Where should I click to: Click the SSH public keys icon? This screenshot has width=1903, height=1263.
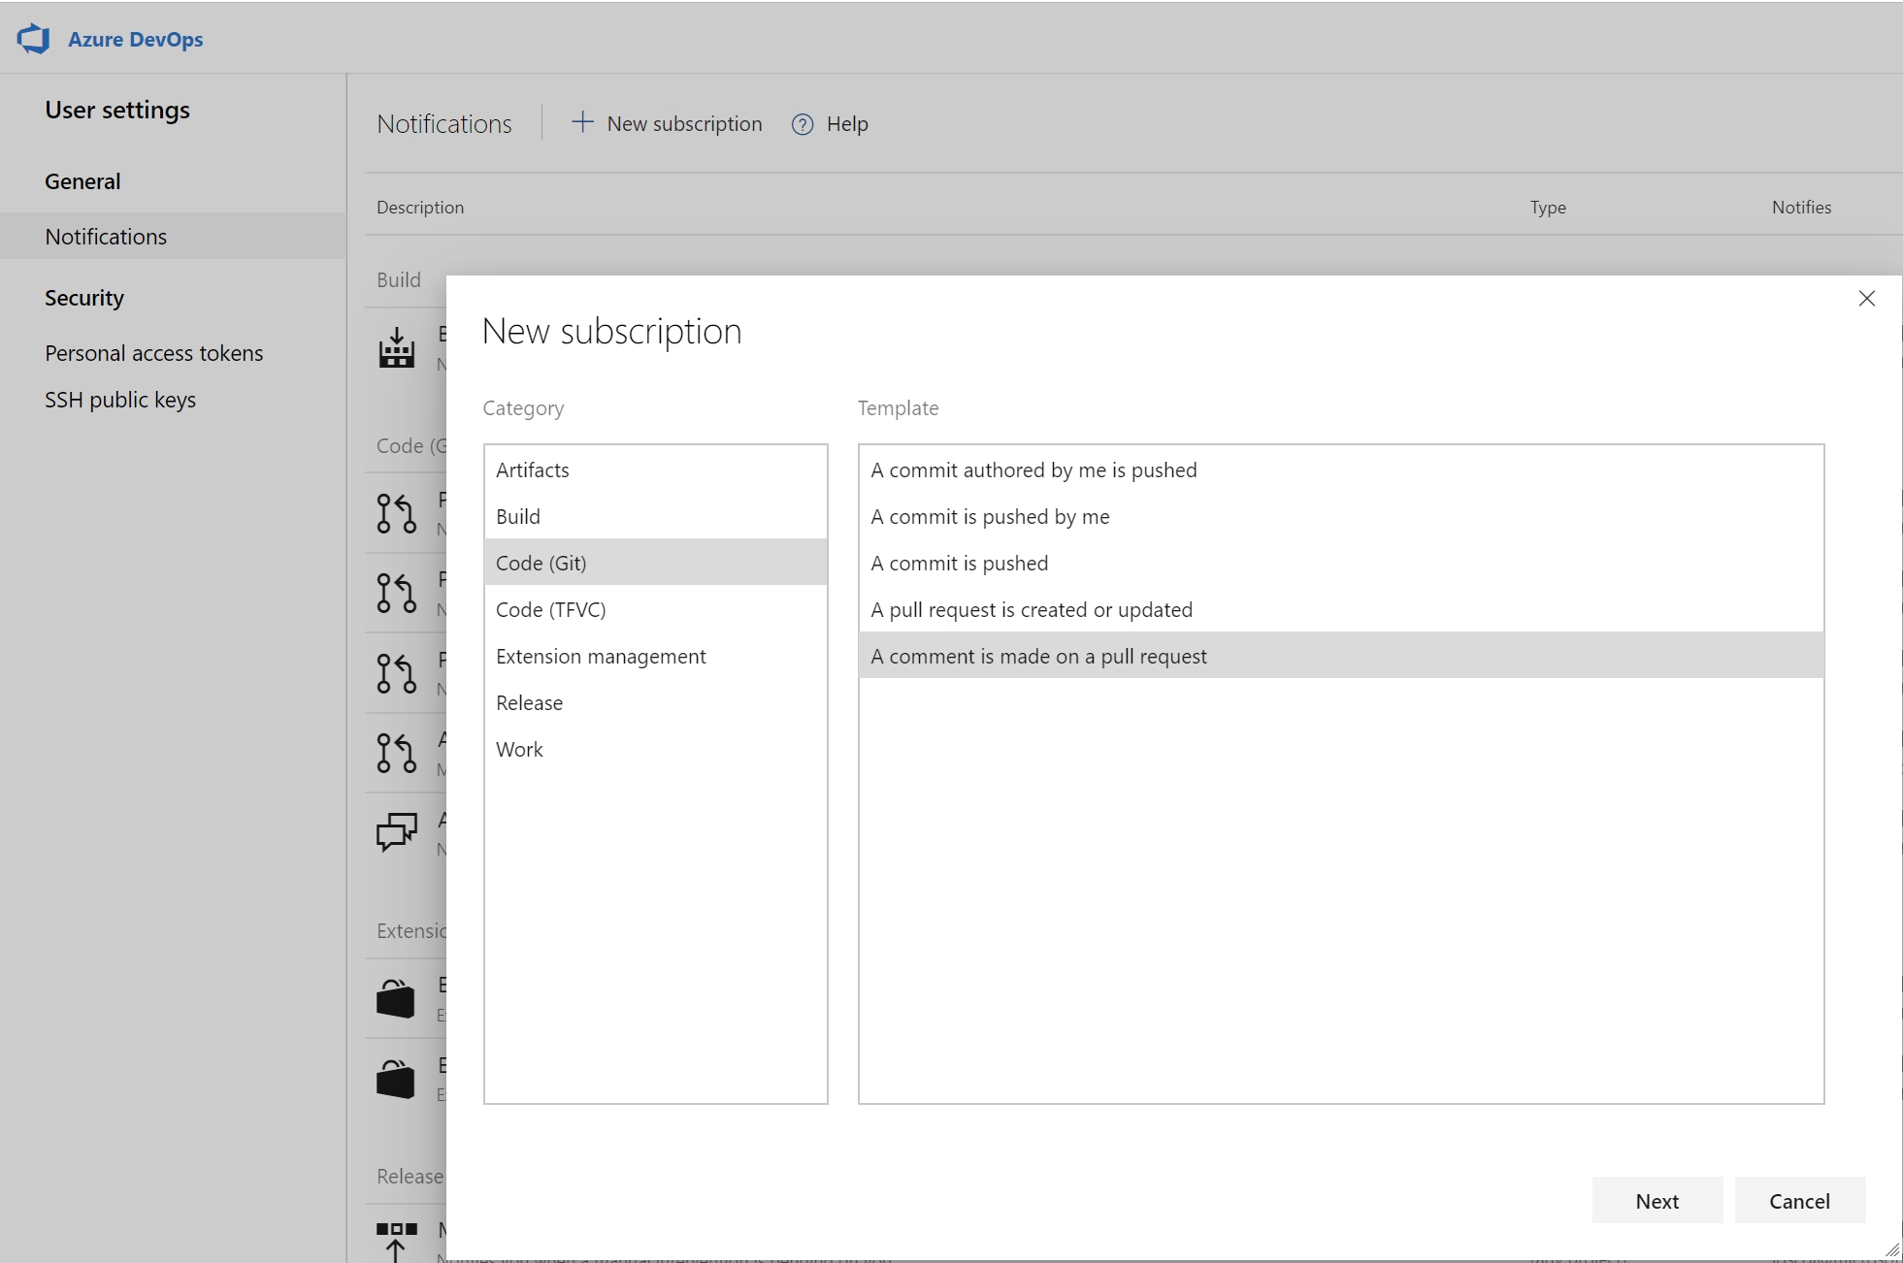pyautogui.click(x=121, y=399)
